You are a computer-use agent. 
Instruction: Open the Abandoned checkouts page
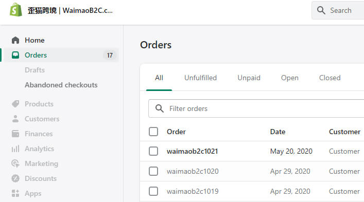(61, 85)
